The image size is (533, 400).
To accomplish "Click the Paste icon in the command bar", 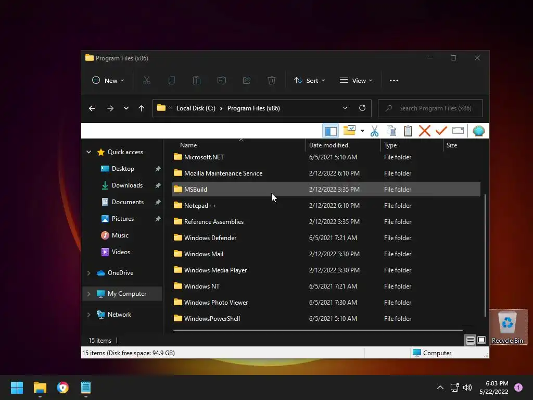I will click(x=196, y=81).
